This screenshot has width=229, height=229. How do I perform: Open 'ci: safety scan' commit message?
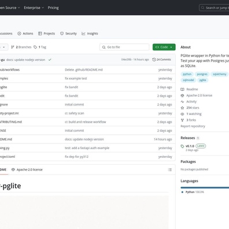(75, 113)
